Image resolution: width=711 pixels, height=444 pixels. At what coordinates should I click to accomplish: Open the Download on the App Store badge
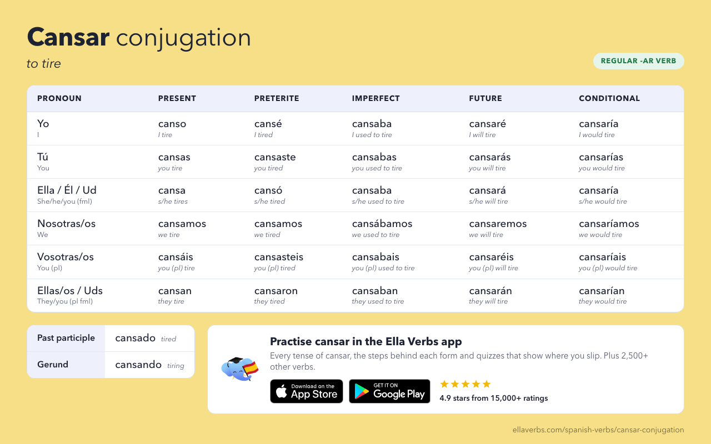pos(307,391)
